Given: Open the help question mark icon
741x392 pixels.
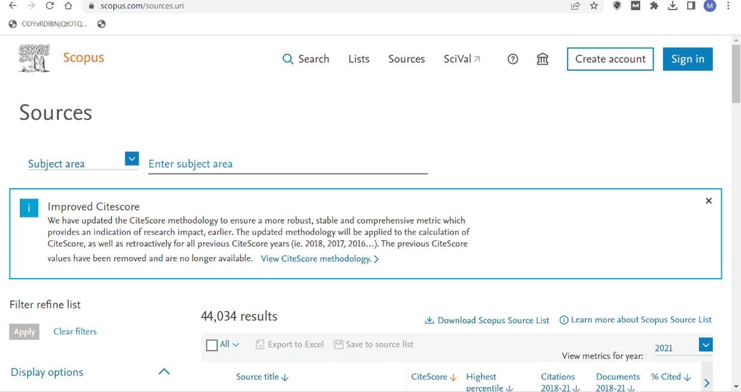Looking at the screenshot, I should click(x=513, y=59).
